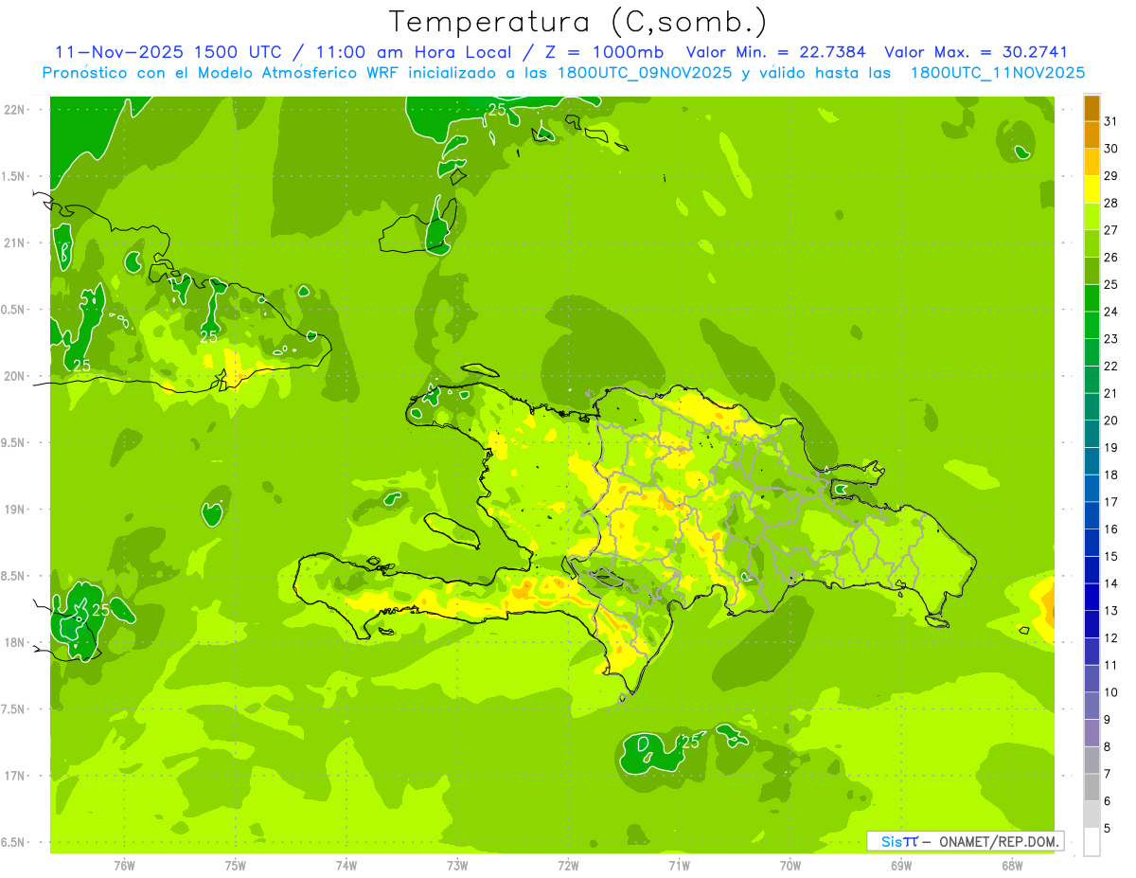Click the '20N' latitude label

point(14,376)
